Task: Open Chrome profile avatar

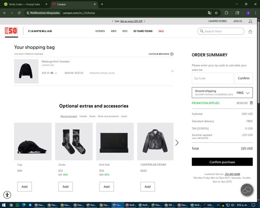Action: 248,13
